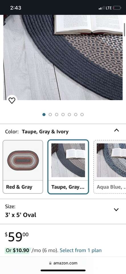Collapse the Color section chevron
The height and width of the screenshot is (274, 126).
pos(116,130)
